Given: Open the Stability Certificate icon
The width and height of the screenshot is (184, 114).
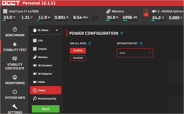Looking at the screenshot, I should pos(15,59).
